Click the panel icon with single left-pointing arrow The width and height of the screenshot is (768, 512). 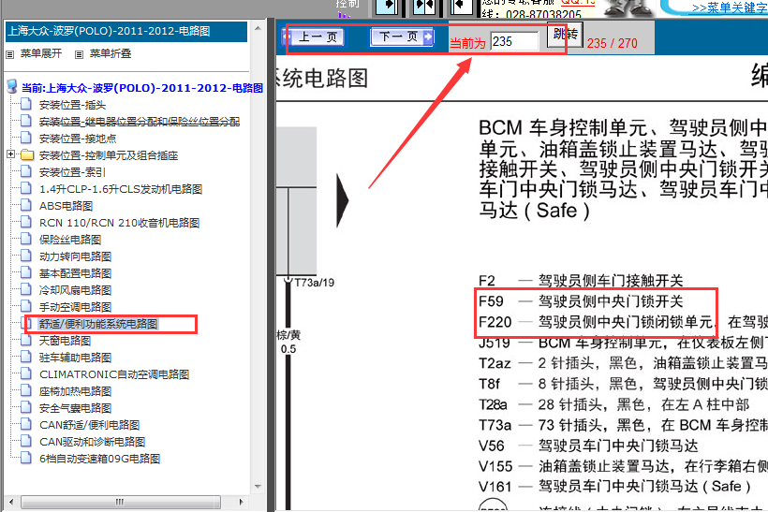[462, 7]
